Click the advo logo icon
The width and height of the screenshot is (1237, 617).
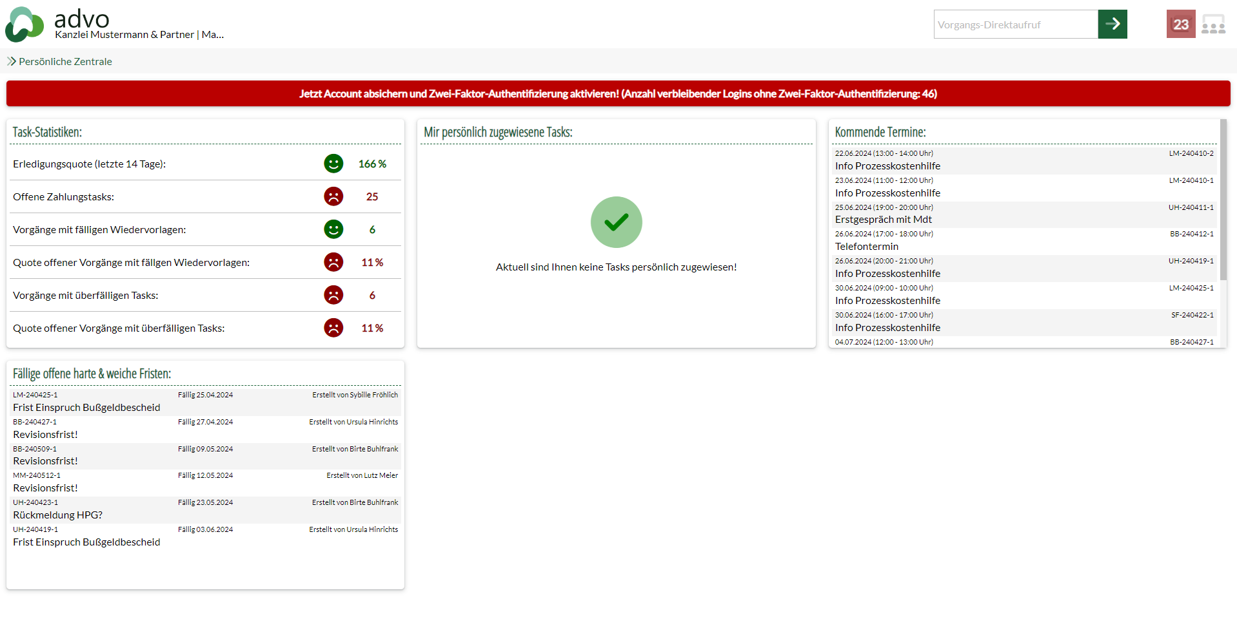tap(25, 24)
